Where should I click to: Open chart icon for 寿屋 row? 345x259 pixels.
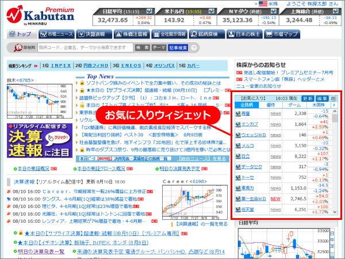238,113
